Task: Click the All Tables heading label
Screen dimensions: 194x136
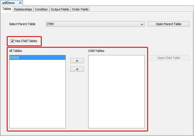Action: pyautogui.click(x=16, y=51)
